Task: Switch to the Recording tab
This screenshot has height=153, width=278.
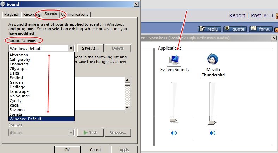Action: click(x=32, y=14)
